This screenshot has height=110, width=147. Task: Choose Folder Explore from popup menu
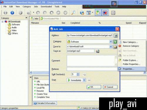pyautogui.click(x=132, y=60)
